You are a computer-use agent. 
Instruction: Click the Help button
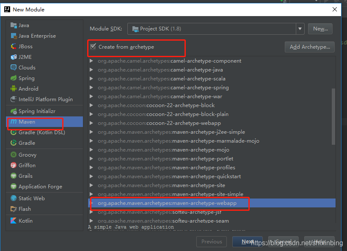click(x=319, y=242)
